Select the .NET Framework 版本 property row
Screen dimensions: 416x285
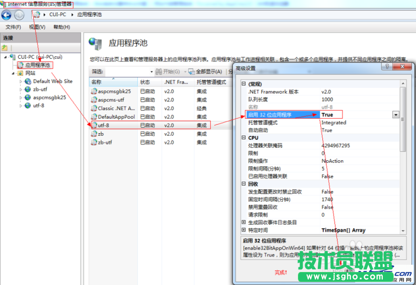tap(323, 92)
